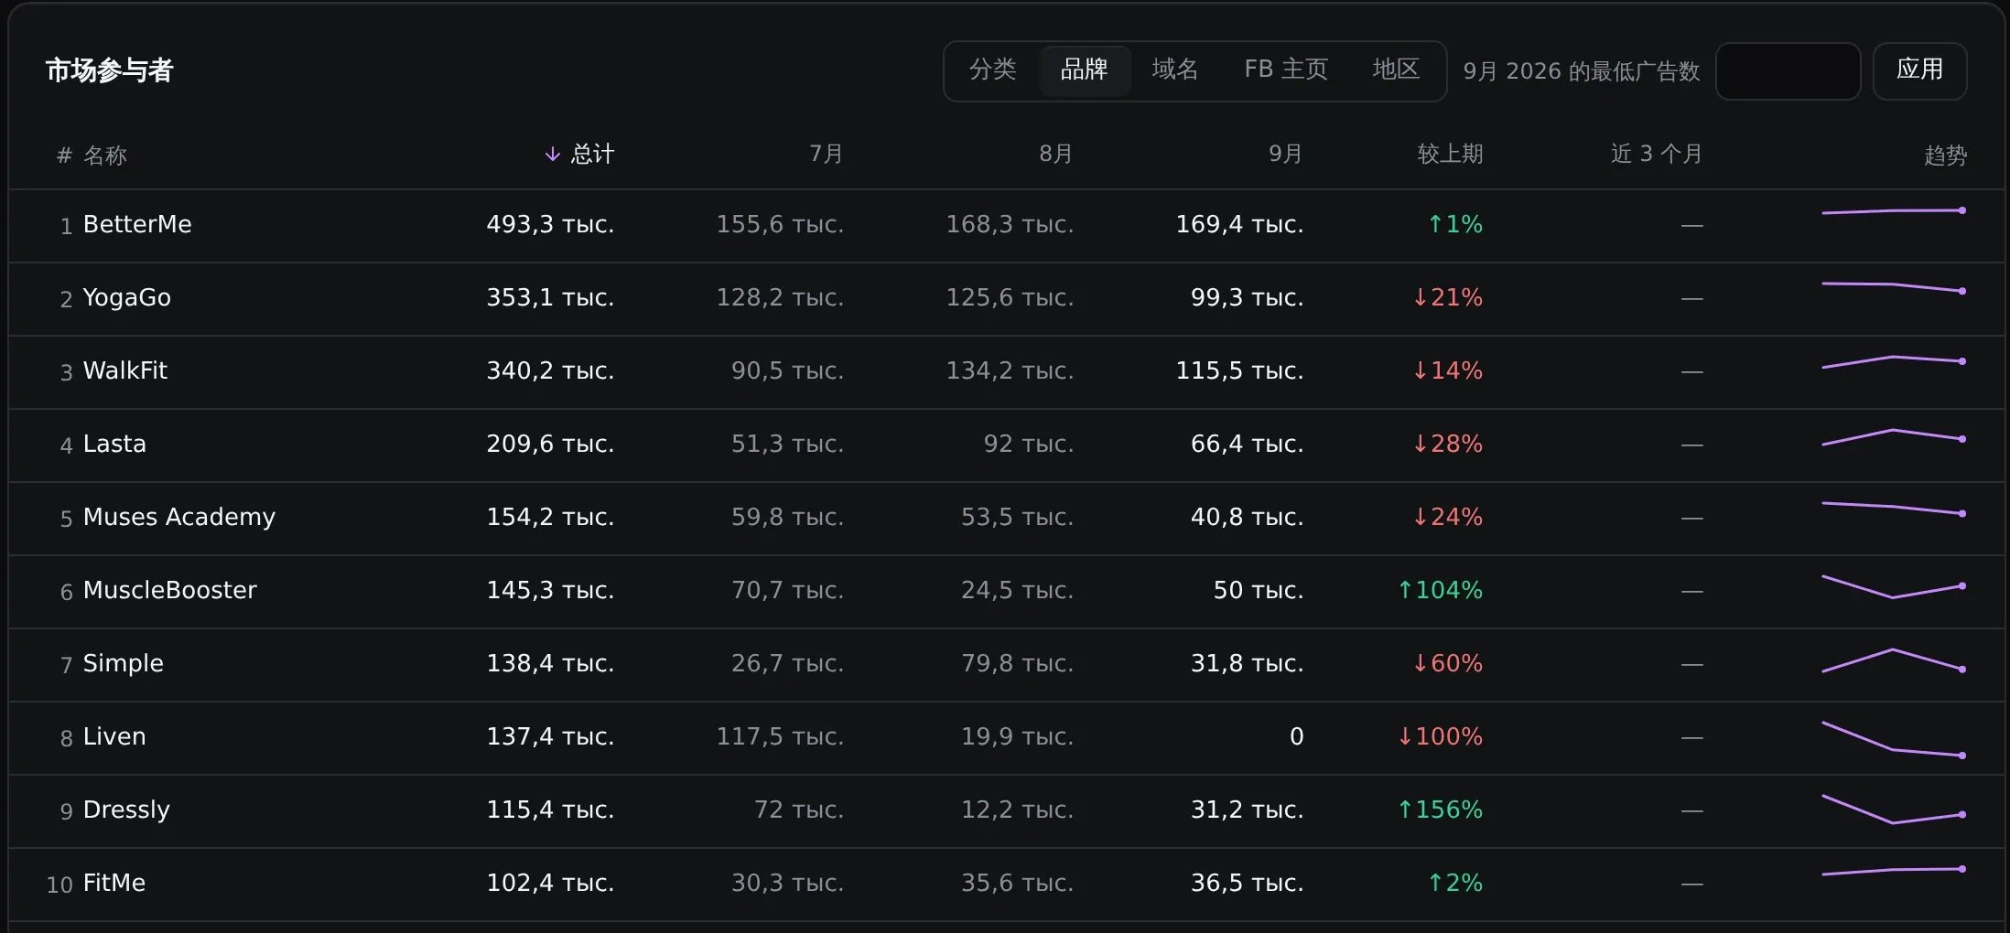Switch to the 分类 tab
This screenshot has height=933, width=2010.
click(993, 70)
